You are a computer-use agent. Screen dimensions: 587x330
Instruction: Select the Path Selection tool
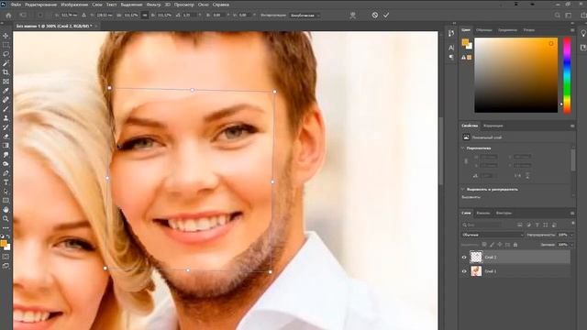(x=6, y=192)
